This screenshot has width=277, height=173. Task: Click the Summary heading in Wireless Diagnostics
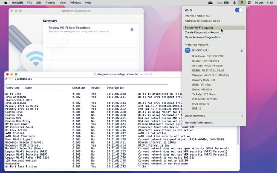click(x=50, y=21)
